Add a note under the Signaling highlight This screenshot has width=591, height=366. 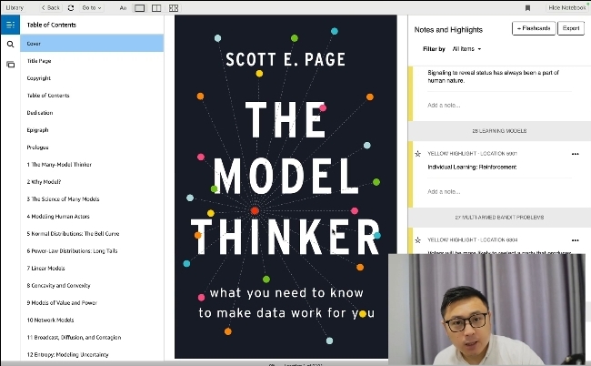[x=444, y=106]
